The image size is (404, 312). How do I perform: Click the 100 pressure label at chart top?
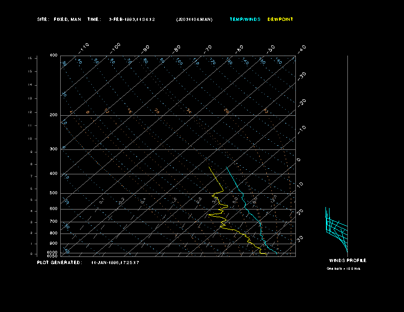pos(54,56)
